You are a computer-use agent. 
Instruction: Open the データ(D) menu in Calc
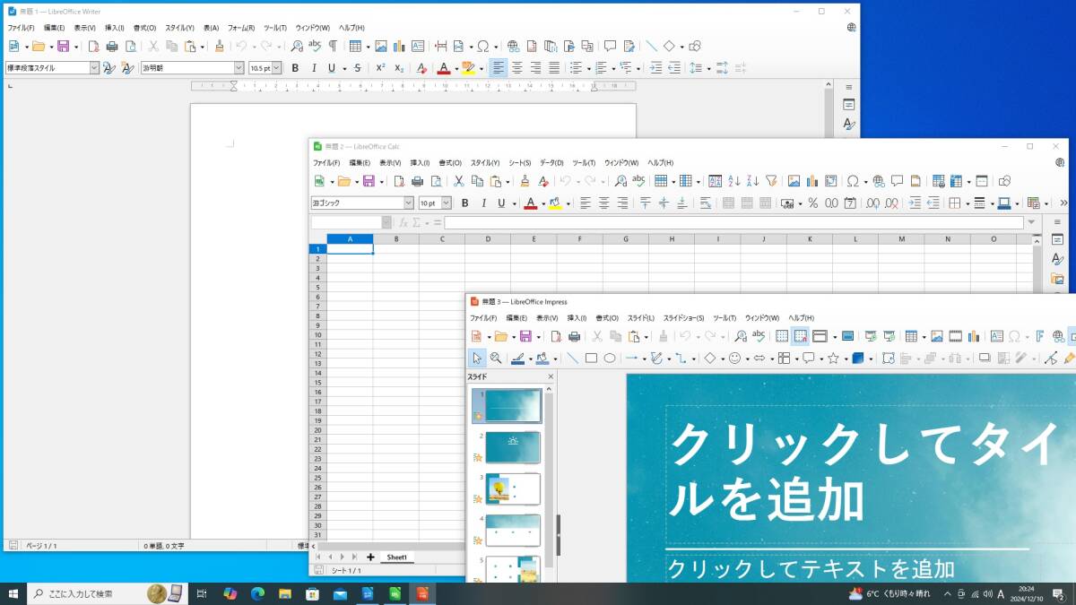coord(551,163)
